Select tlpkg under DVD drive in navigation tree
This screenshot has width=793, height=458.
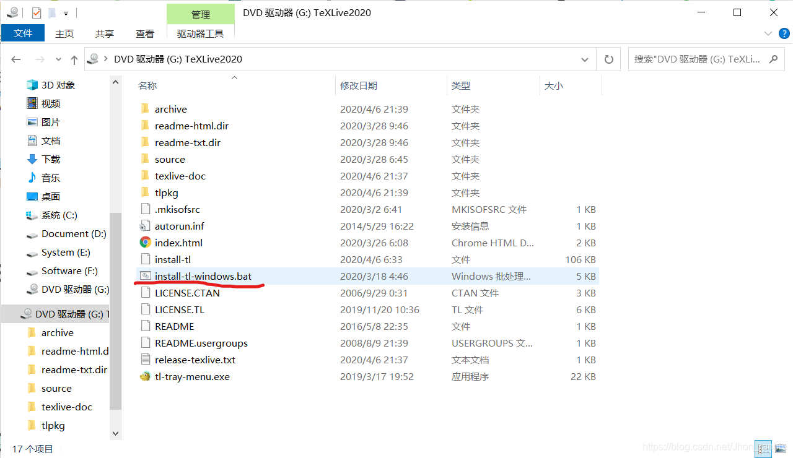(x=53, y=425)
